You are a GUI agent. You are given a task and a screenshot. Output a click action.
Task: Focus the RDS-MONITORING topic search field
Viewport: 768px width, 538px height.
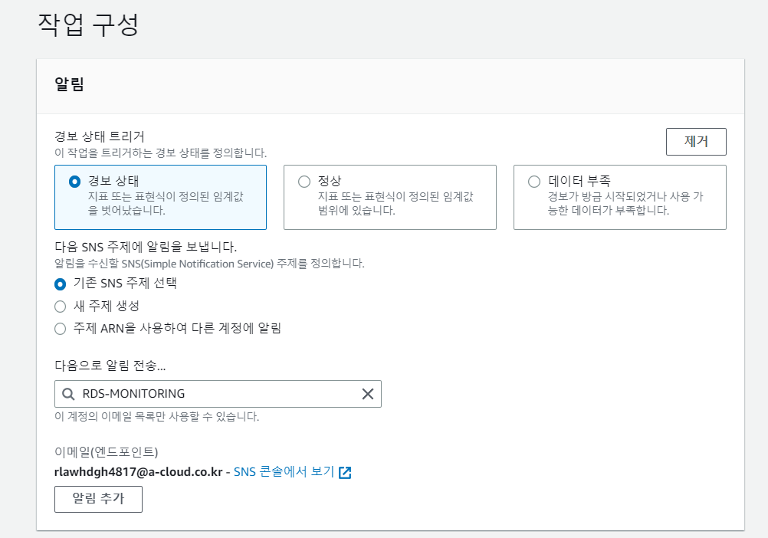coord(218,394)
